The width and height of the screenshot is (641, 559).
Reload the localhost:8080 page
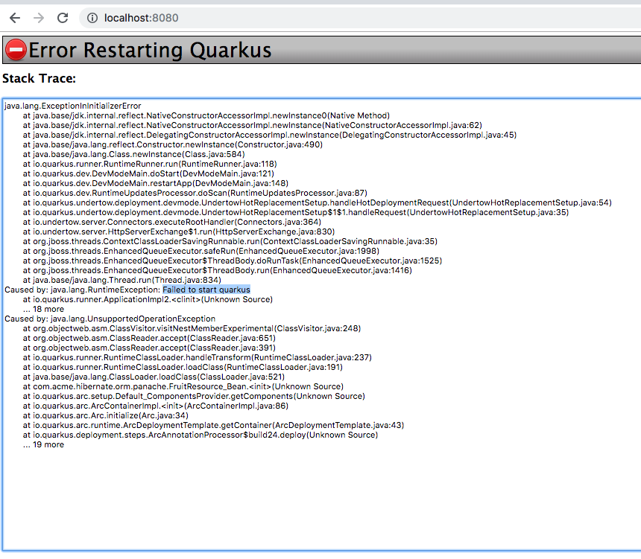coord(63,18)
